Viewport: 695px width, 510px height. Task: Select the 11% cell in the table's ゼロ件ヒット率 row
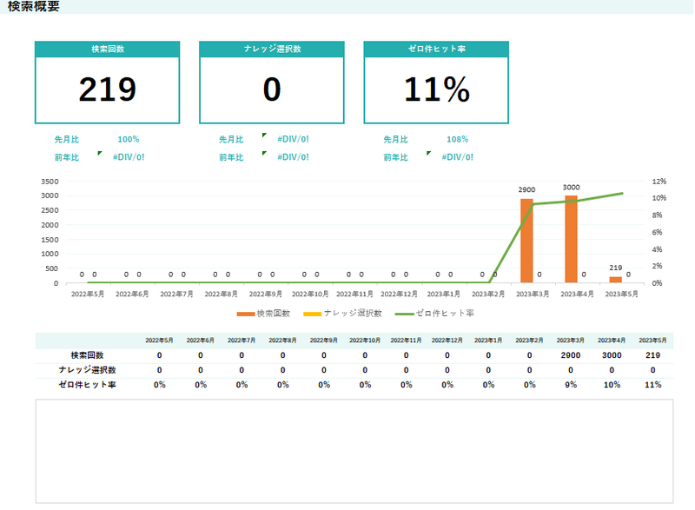tap(652, 384)
